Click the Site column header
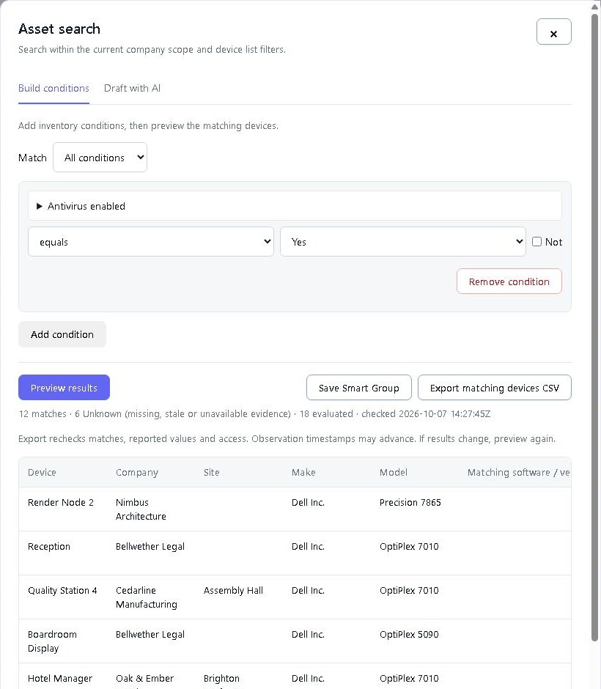The width and height of the screenshot is (601, 689). (x=211, y=472)
